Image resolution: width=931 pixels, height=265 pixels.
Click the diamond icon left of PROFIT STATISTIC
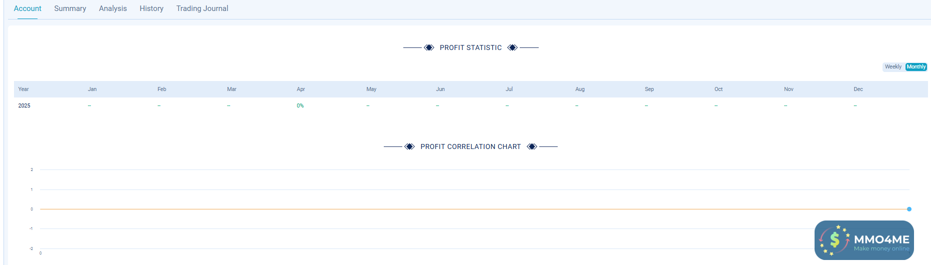[x=429, y=47]
